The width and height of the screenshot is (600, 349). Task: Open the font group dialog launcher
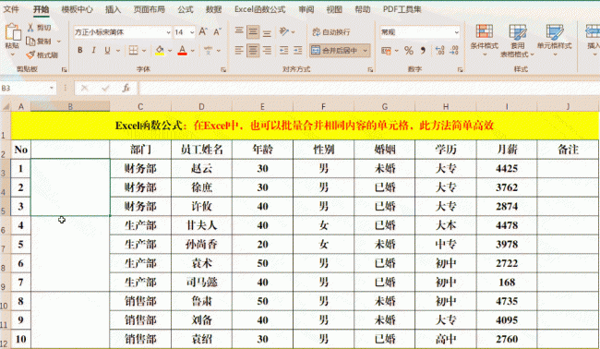(223, 70)
